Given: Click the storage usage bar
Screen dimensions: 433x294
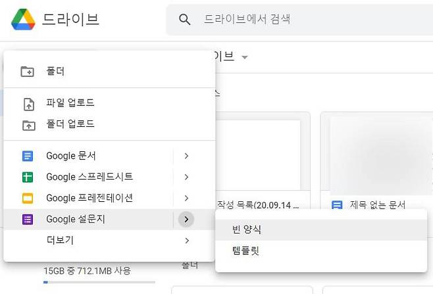Looking at the screenshot, I should pyautogui.click(x=99, y=282).
